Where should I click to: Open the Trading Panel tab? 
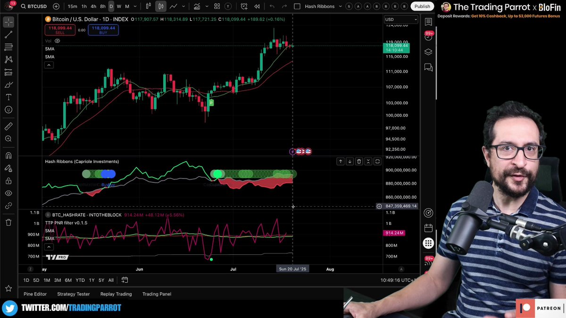tap(157, 294)
